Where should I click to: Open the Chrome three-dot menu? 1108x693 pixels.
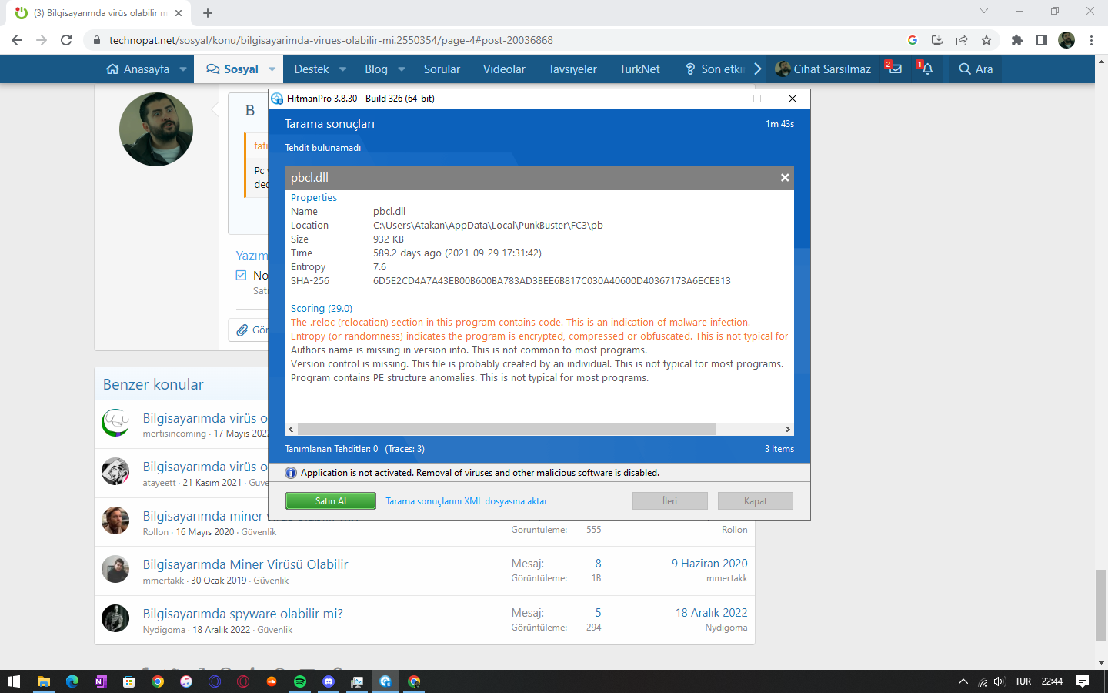pyautogui.click(x=1091, y=40)
